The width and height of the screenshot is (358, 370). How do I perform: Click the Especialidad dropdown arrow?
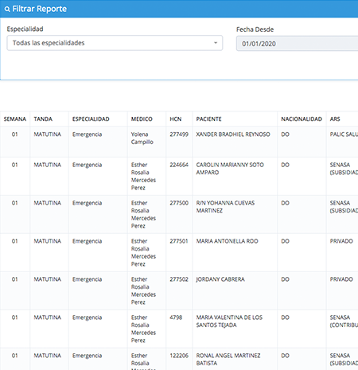pyautogui.click(x=216, y=43)
